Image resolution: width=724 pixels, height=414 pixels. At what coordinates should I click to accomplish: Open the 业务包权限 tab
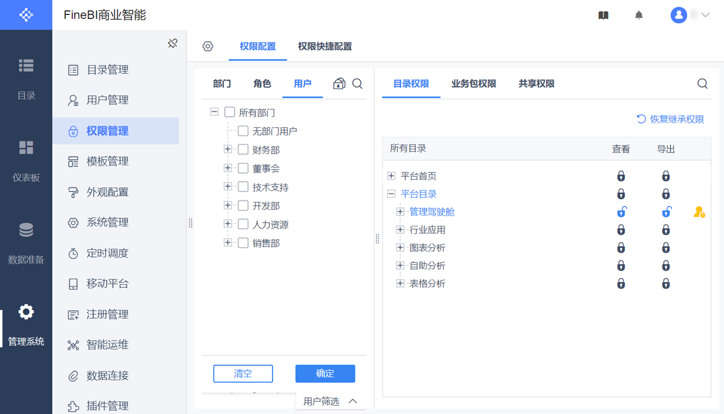pyautogui.click(x=473, y=83)
